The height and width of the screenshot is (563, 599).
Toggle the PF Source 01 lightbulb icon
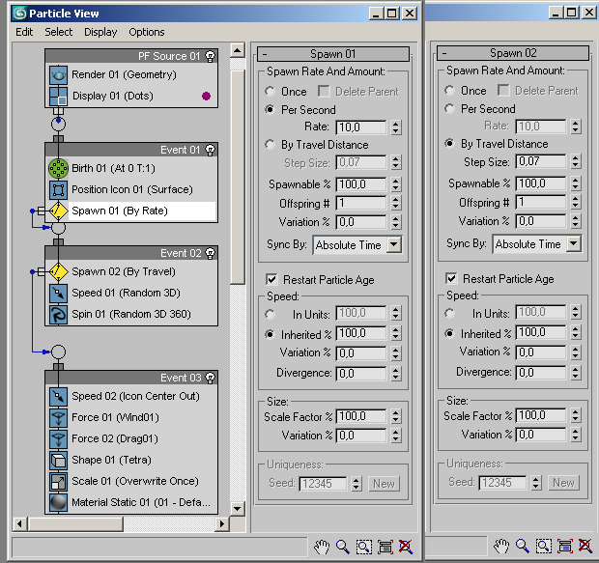[211, 56]
